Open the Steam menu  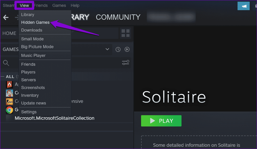8,5
